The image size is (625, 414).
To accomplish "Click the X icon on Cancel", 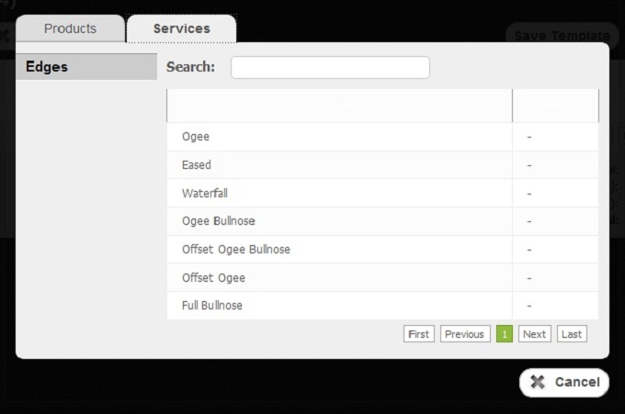I will 538,383.
